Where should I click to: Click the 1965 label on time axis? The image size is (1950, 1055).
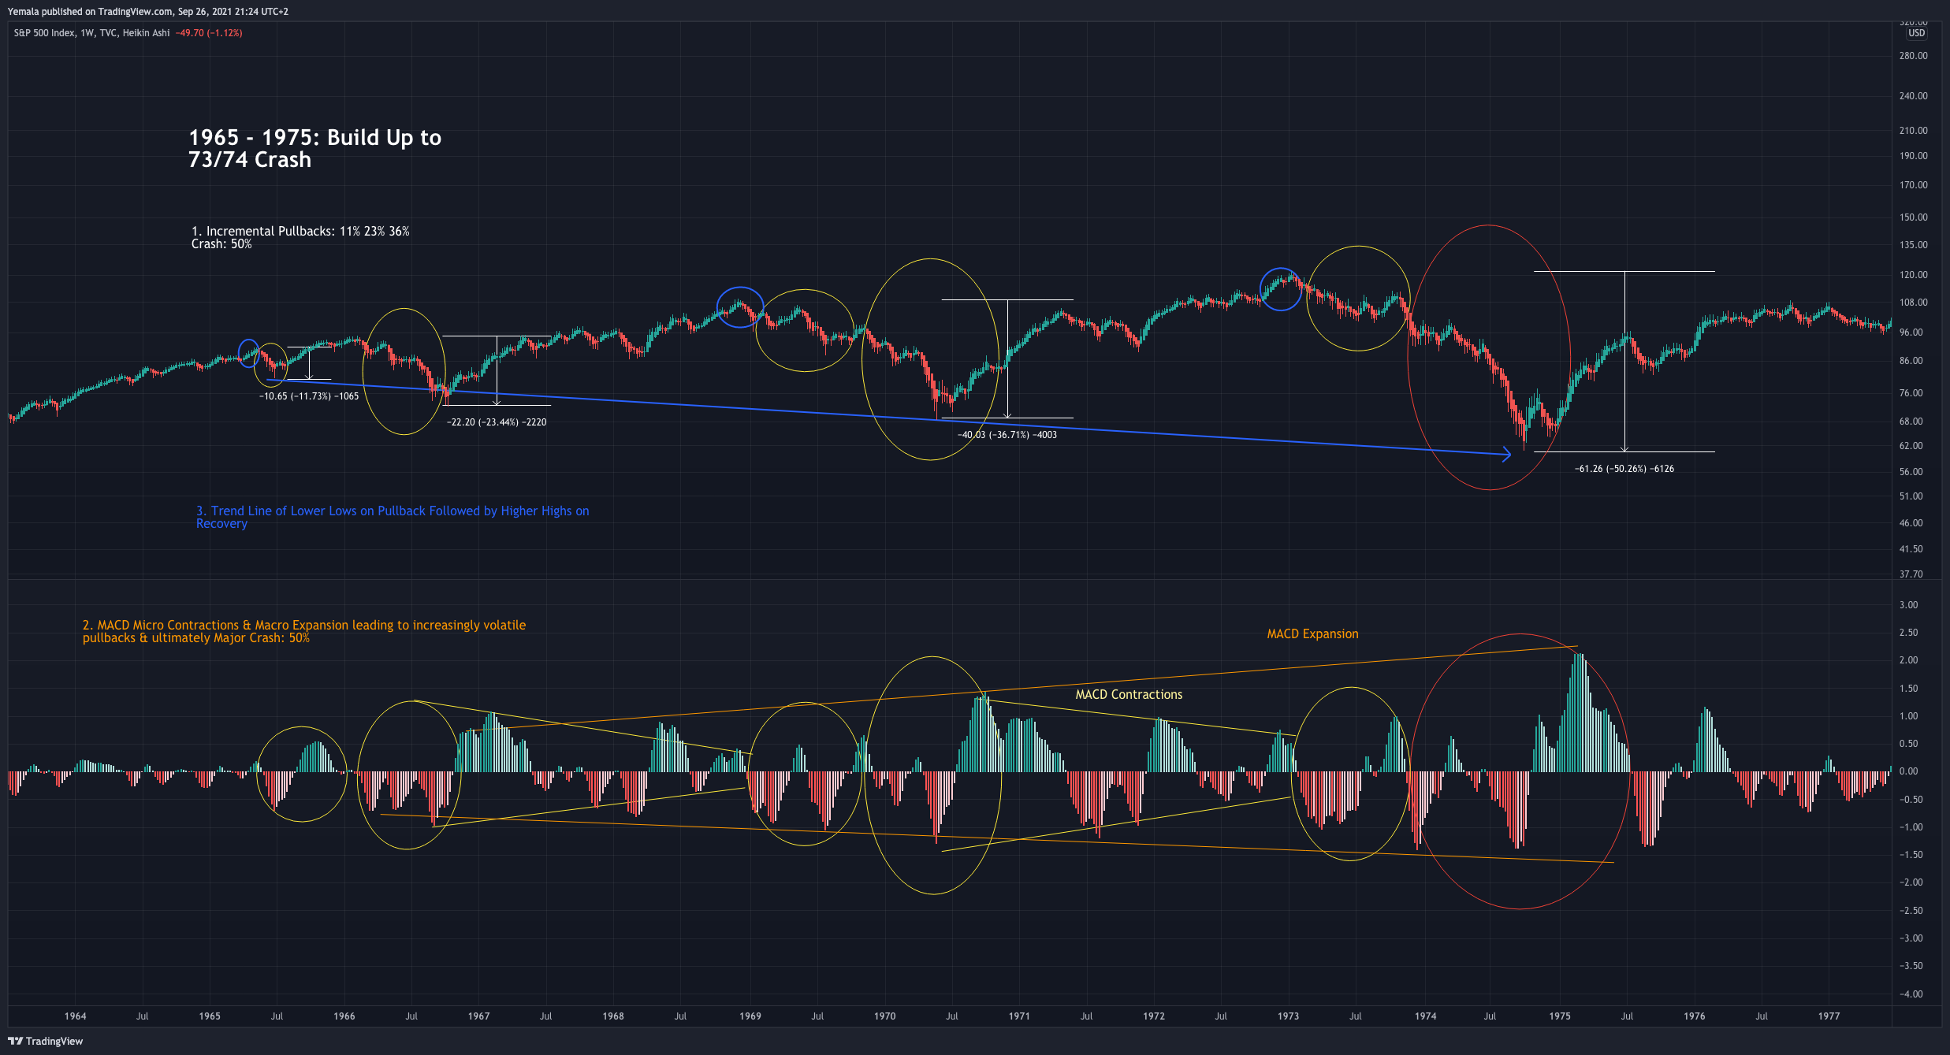210,1016
